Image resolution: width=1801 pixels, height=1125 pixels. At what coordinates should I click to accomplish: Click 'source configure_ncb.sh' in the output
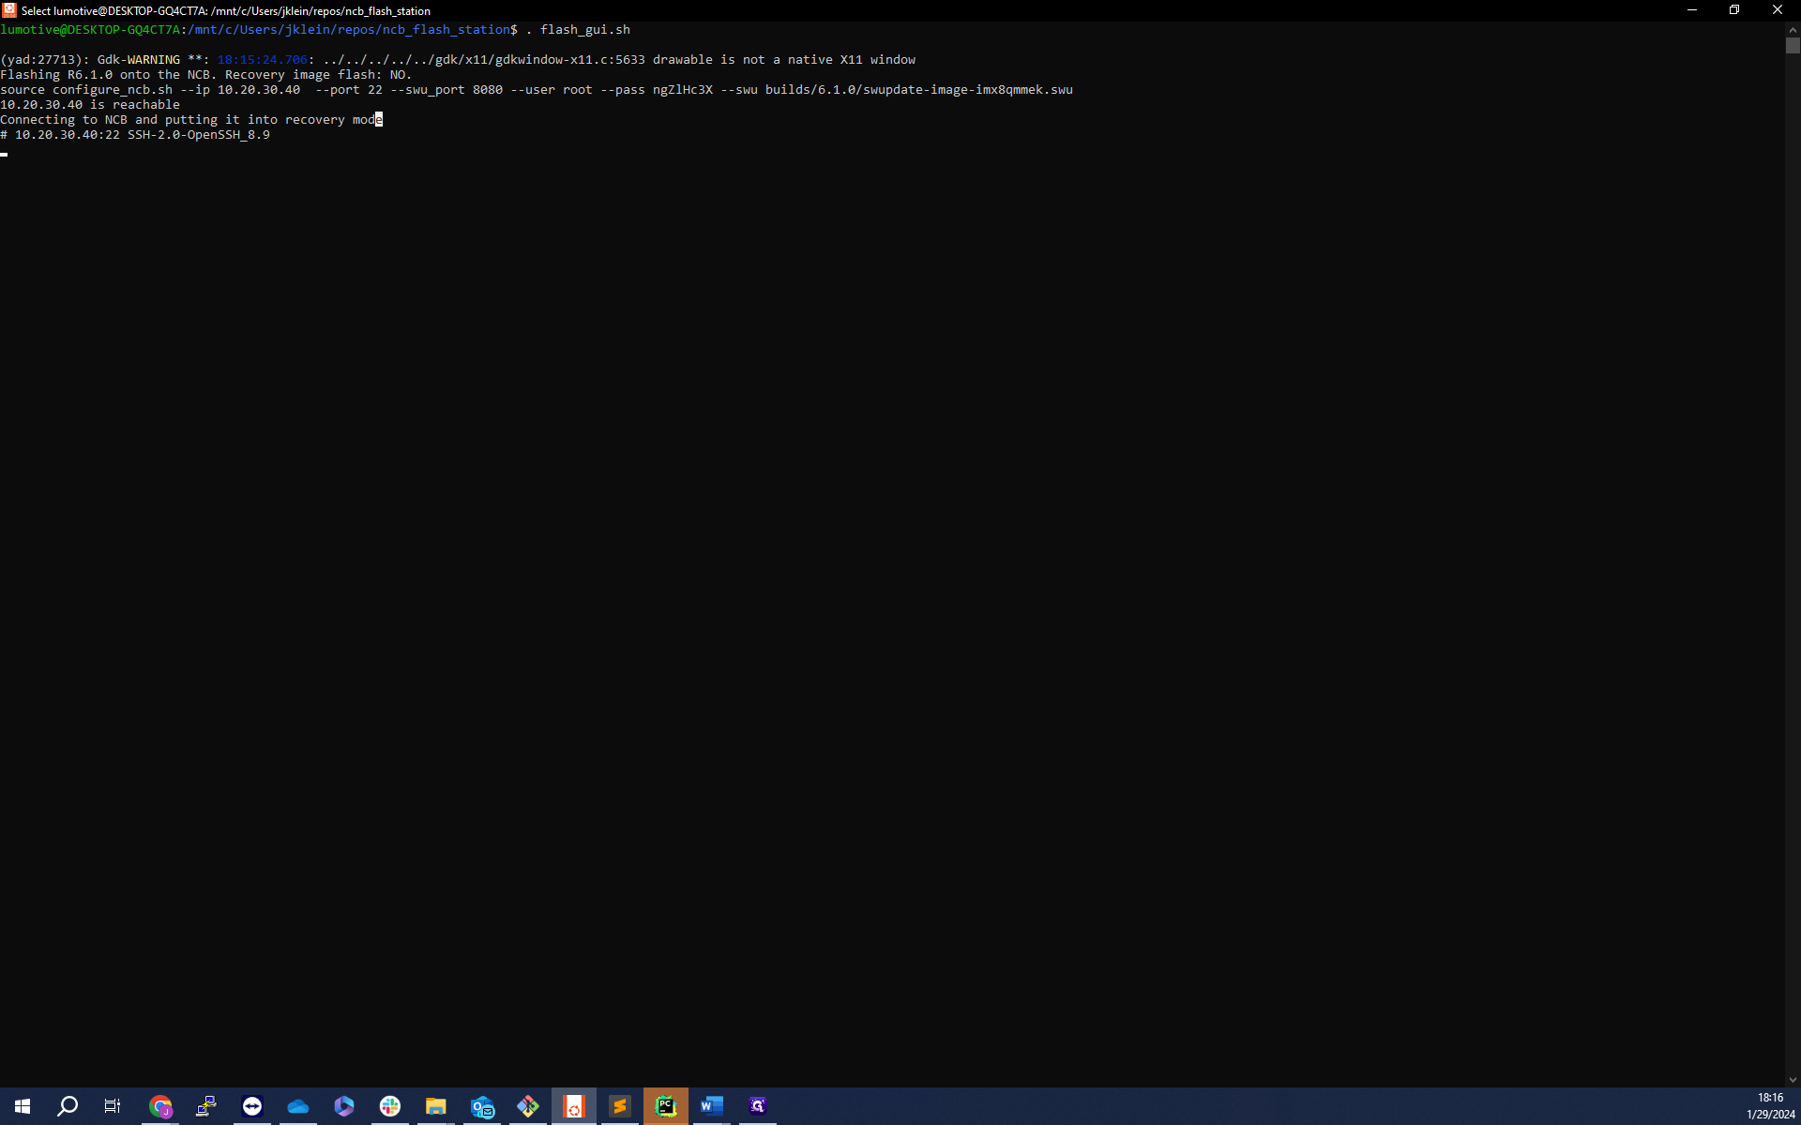[x=86, y=90]
